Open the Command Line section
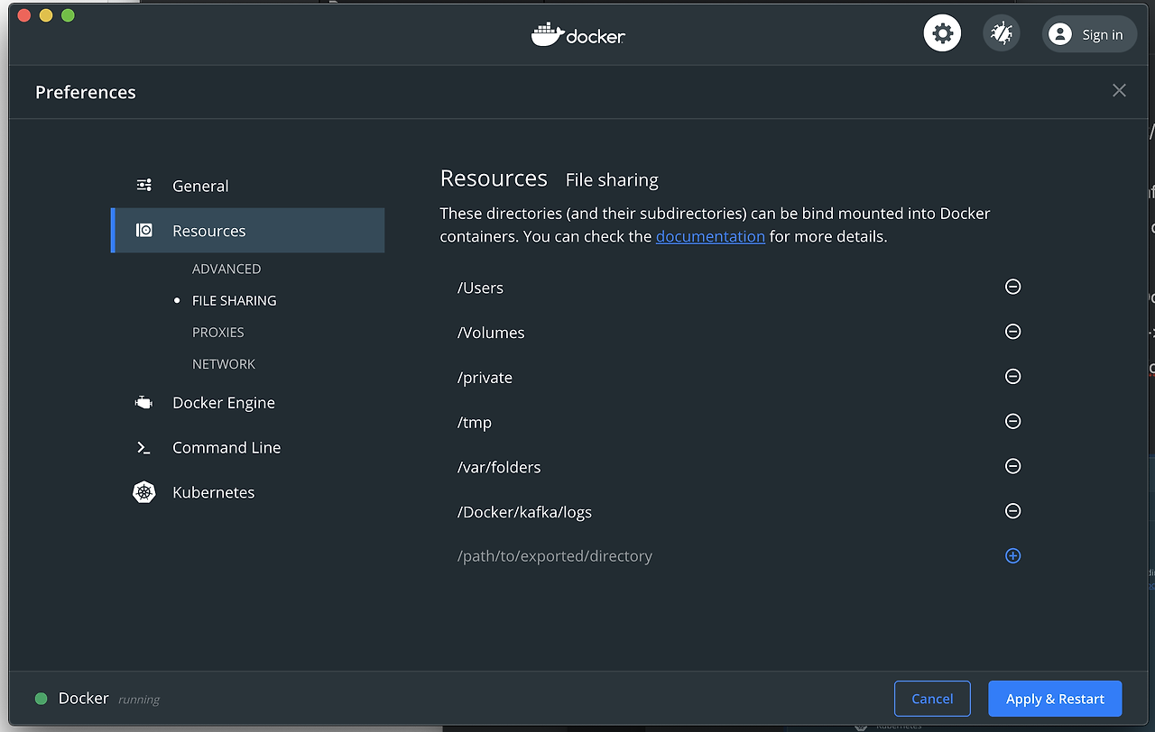1155x732 pixels. pyautogui.click(x=226, y=448)
